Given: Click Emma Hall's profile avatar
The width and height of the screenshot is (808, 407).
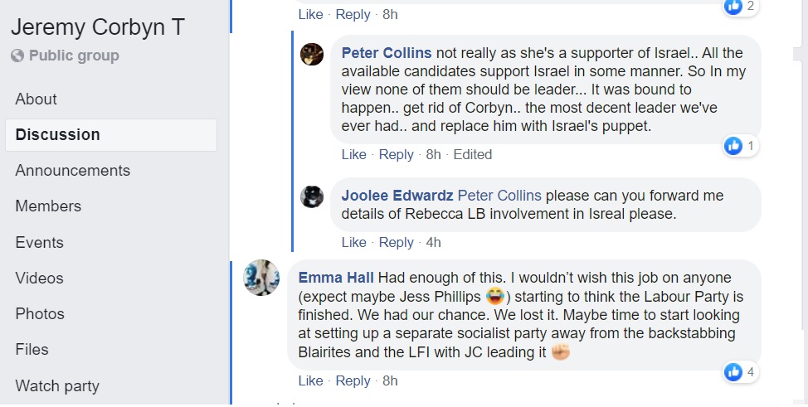Looking at the screenshot, I should point(260,277).
